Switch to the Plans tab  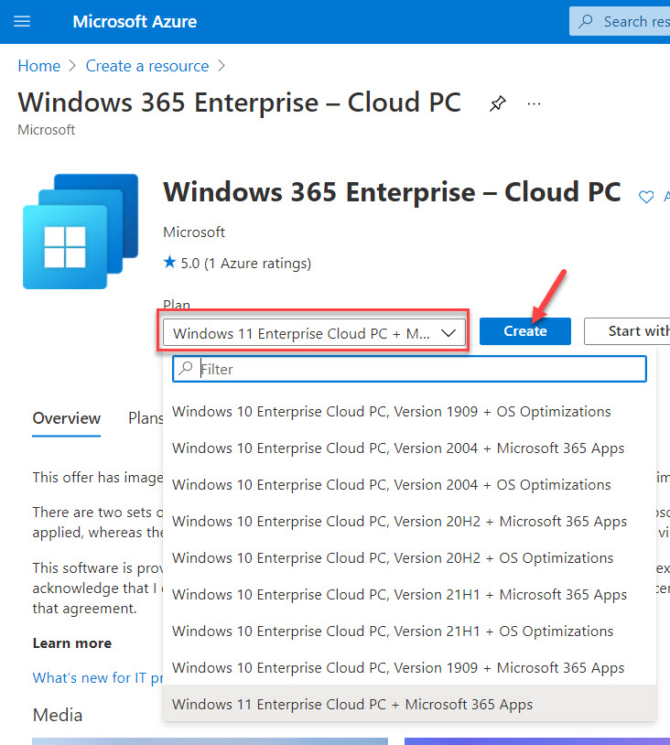click(146, 418)
